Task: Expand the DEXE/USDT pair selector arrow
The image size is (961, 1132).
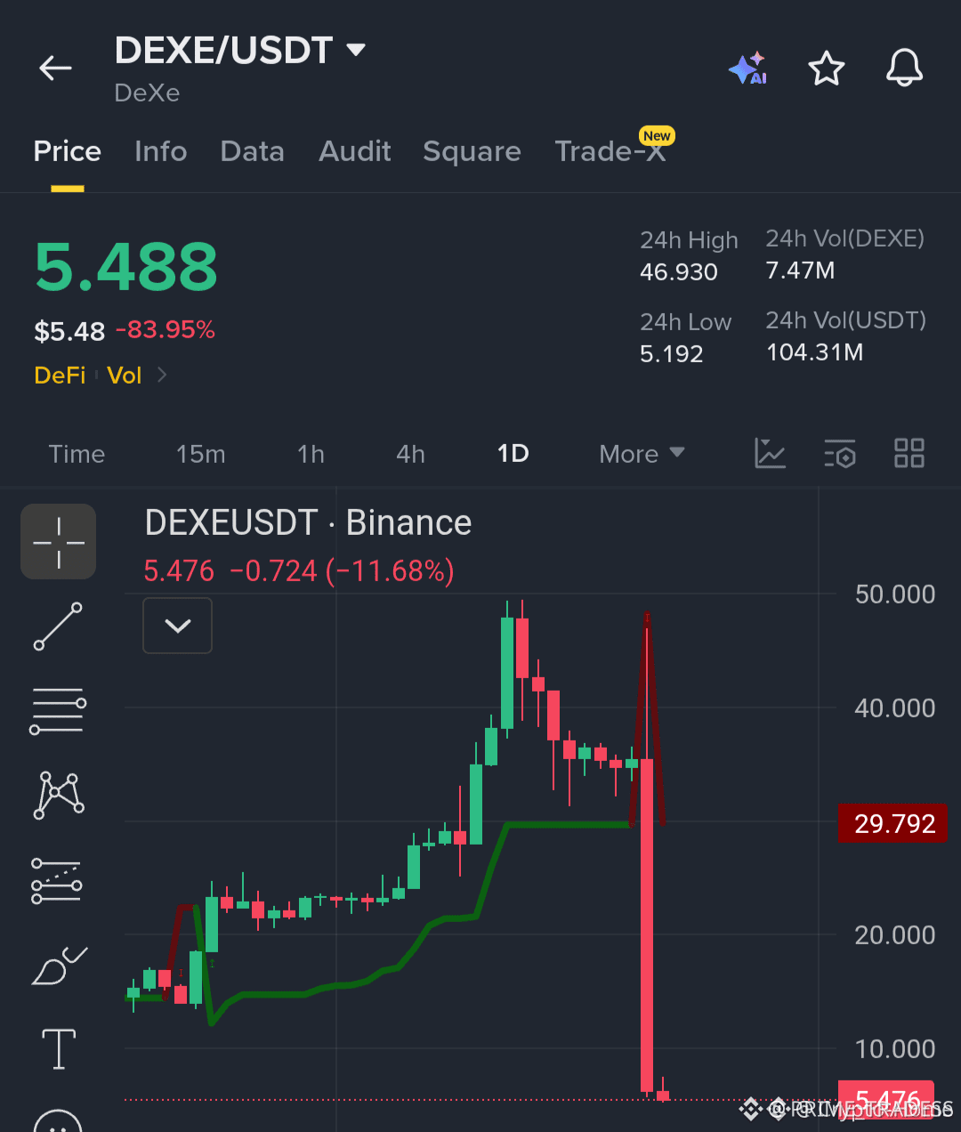Action: 356,50
